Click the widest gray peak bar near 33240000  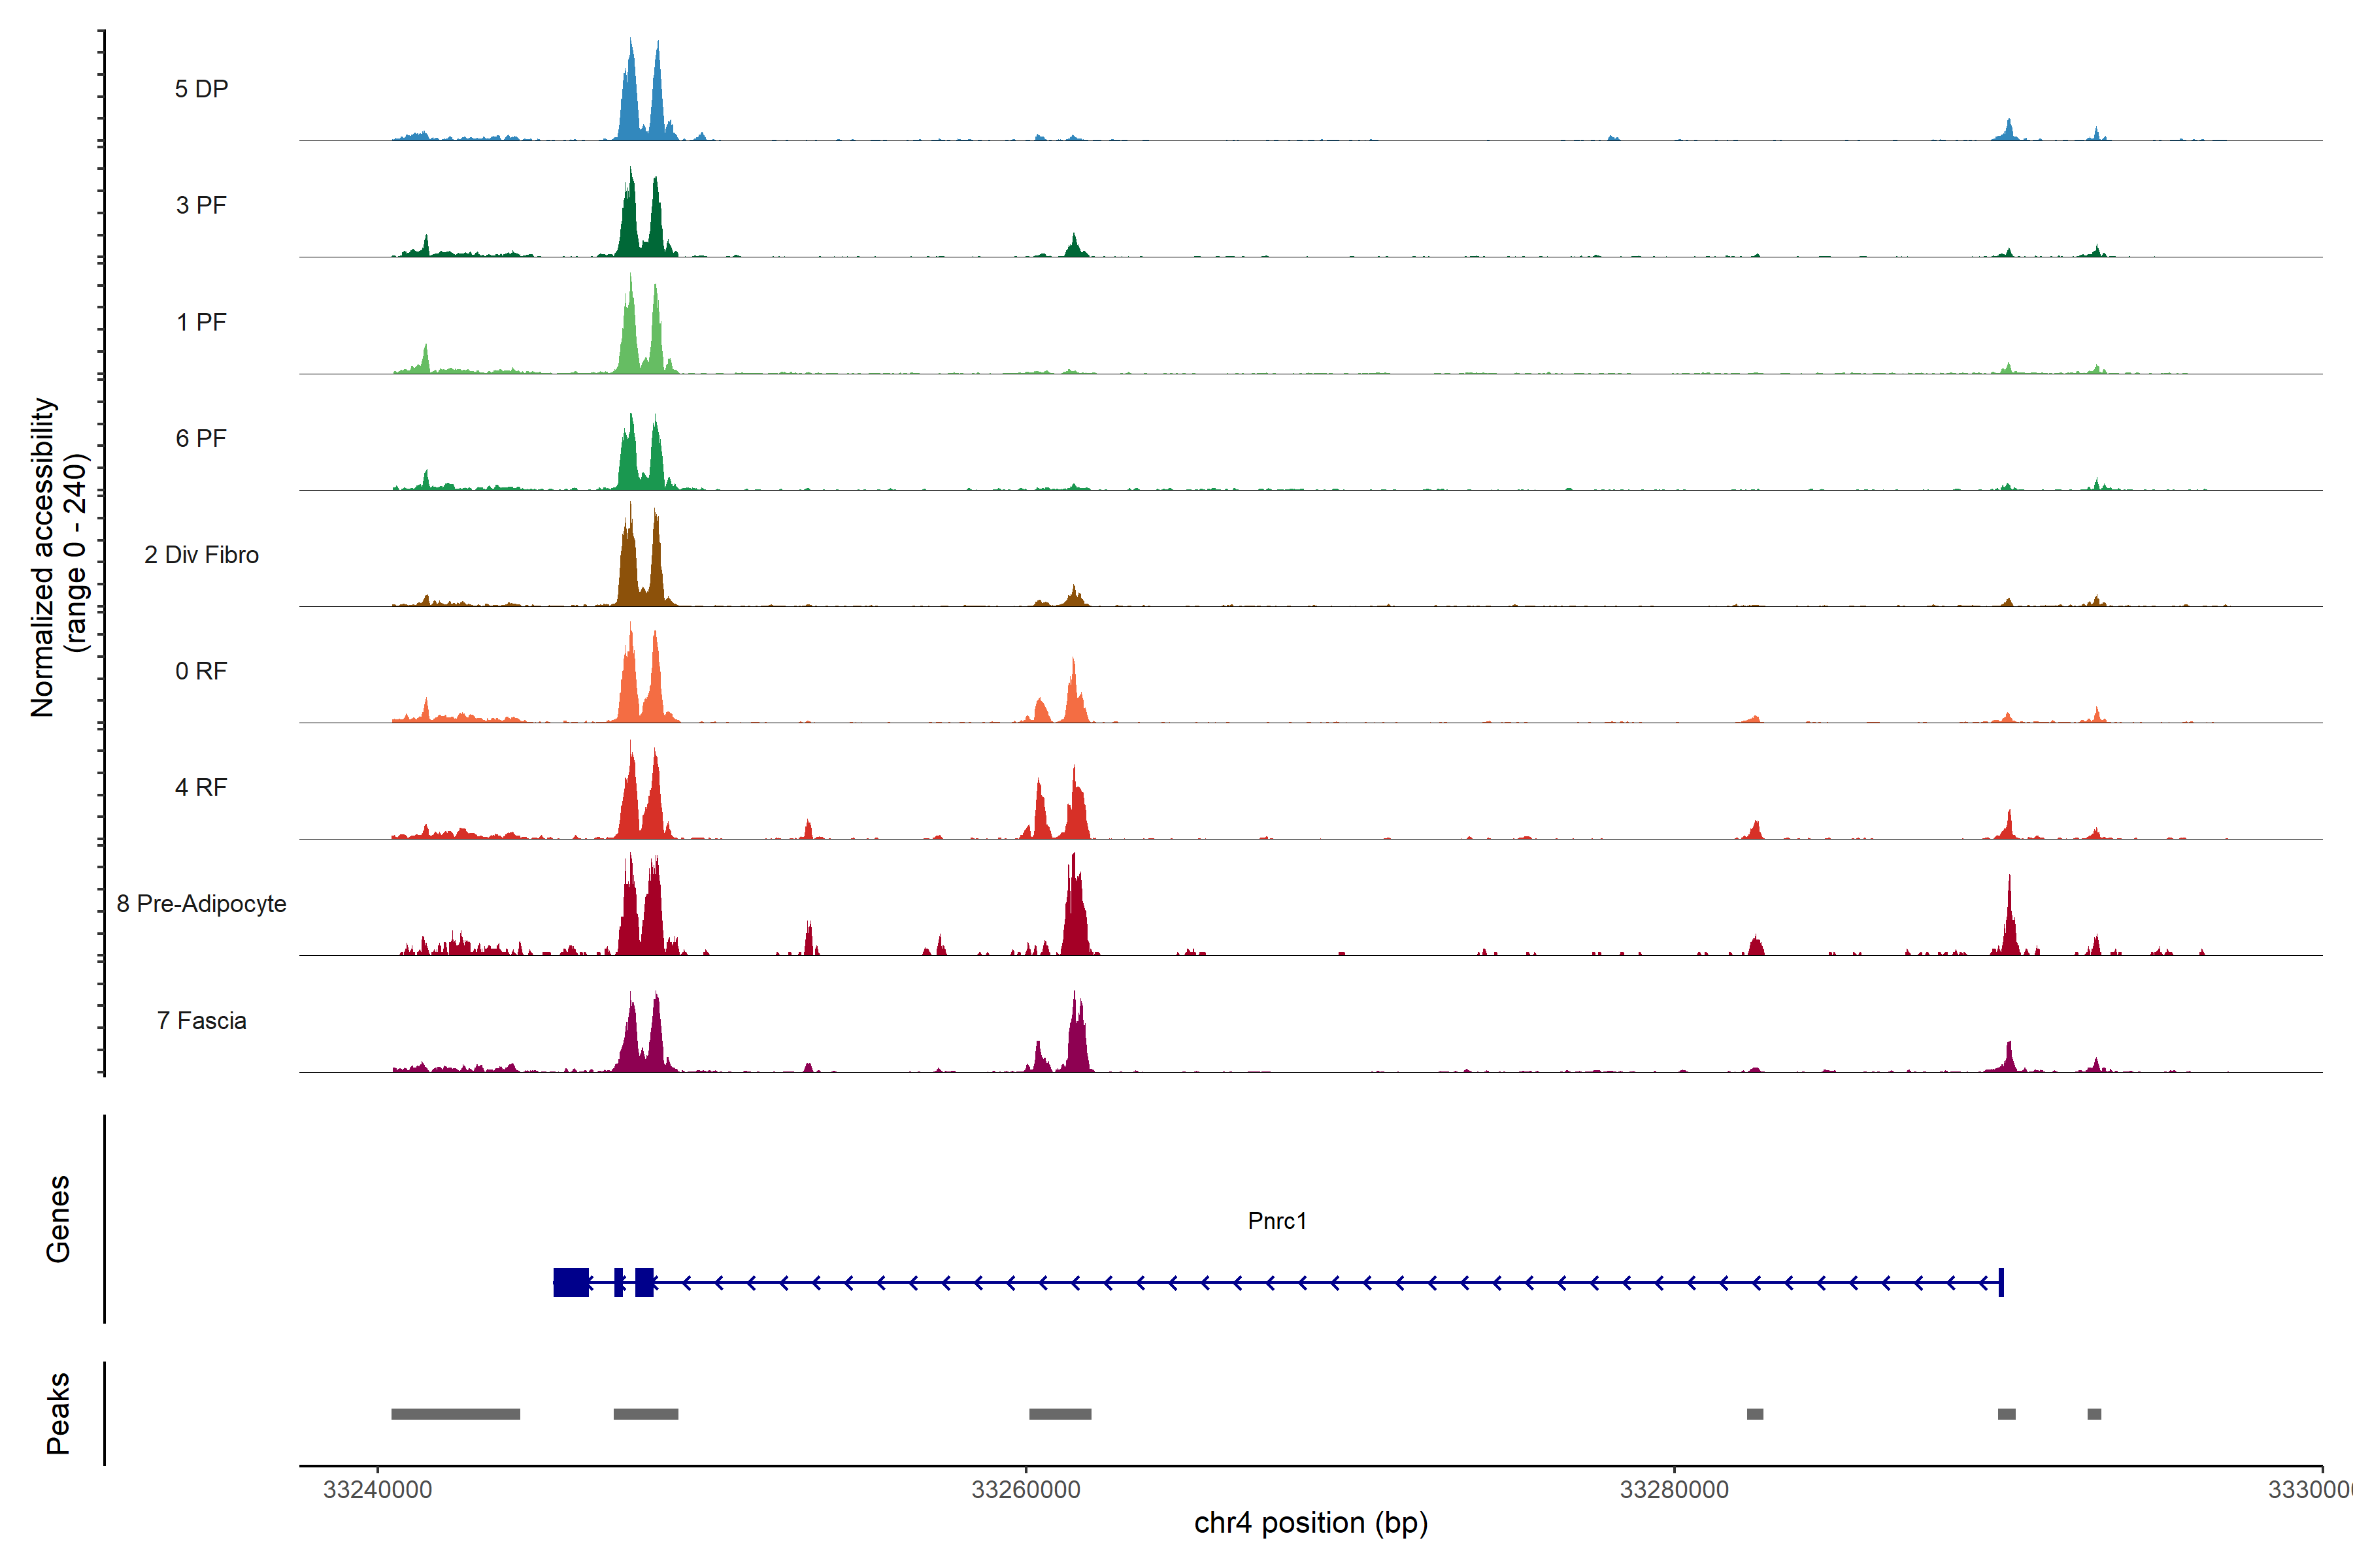(x=455, y=1414)
